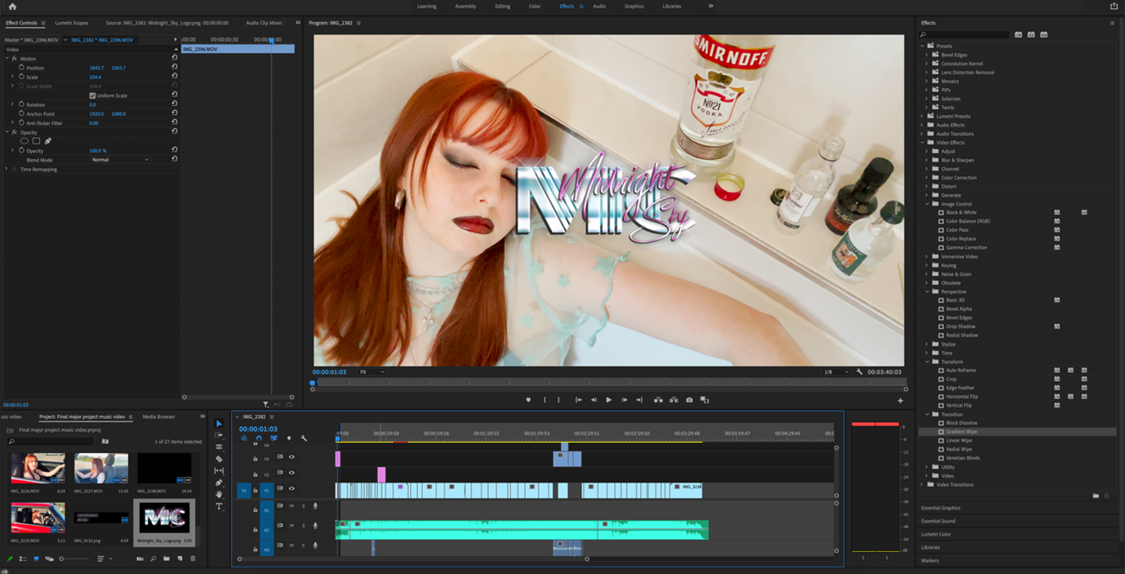Select the Razor tool in timeline toolbar
The height and width of the screenshot is (574, 1125).
[x=219, y=459]
